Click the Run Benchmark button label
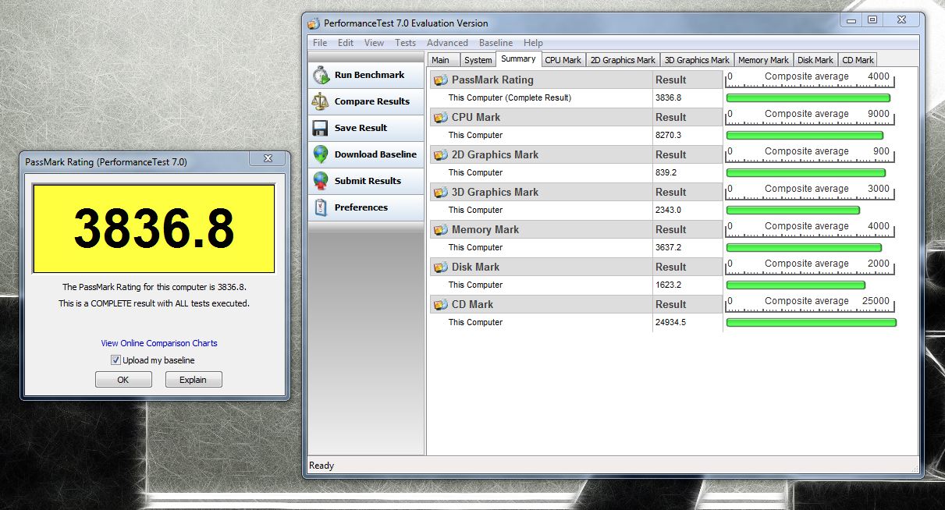Image resolution: width=945 pixels, height=510 pixels. pyautogui.click(x=369, y=75)
